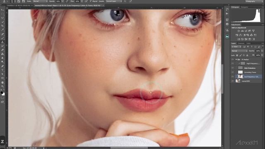Switch to the Paths tab
This screenshot has width=265, height=149.
248,43
